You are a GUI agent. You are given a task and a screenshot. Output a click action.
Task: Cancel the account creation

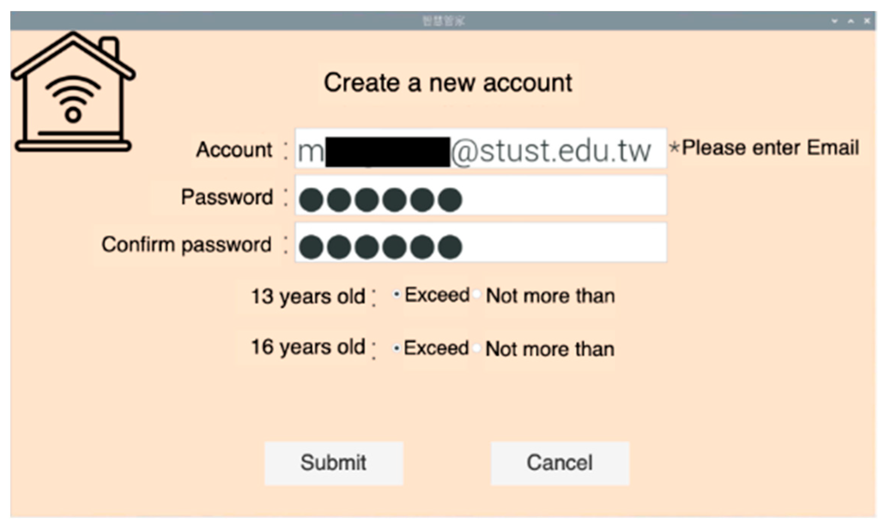560,463
